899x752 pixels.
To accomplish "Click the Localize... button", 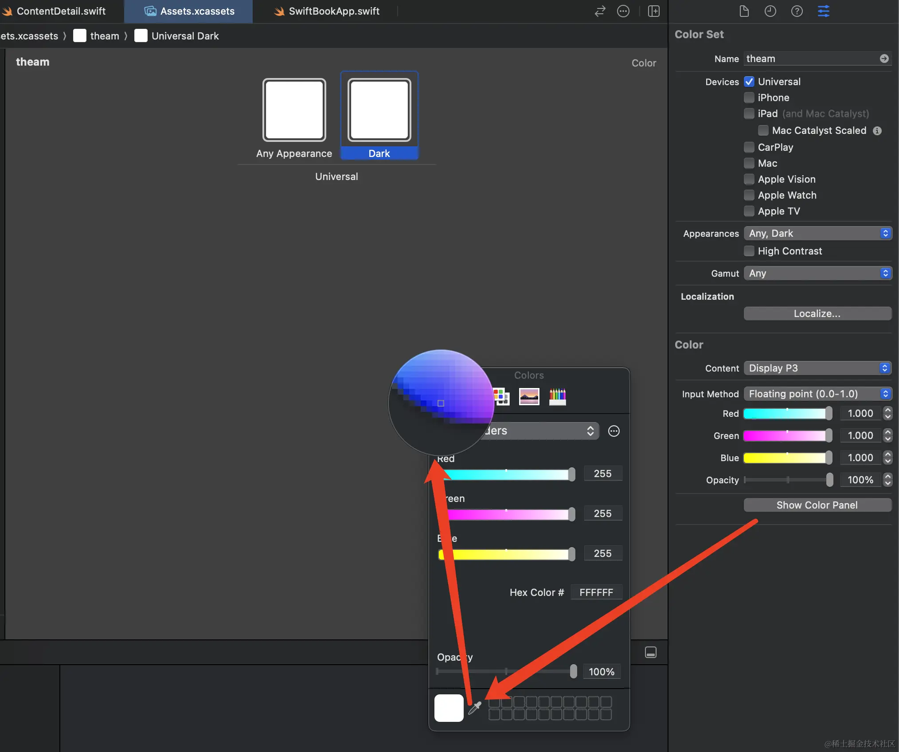I will point(817,313).
